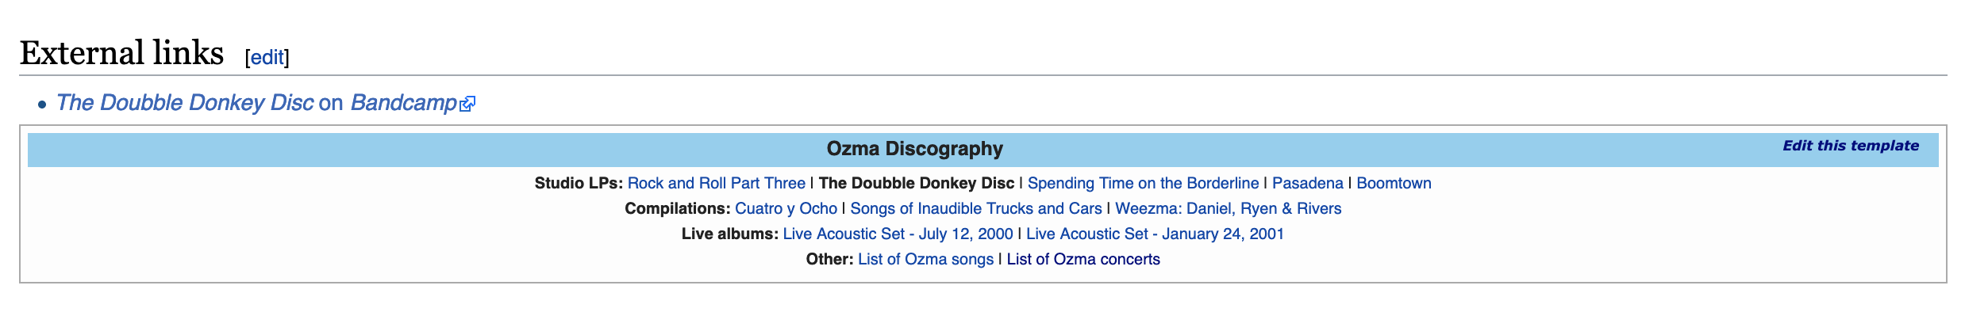Open Live Acoustic Set January 24, 2001

pyautogui.click(x=1155, y=234)
